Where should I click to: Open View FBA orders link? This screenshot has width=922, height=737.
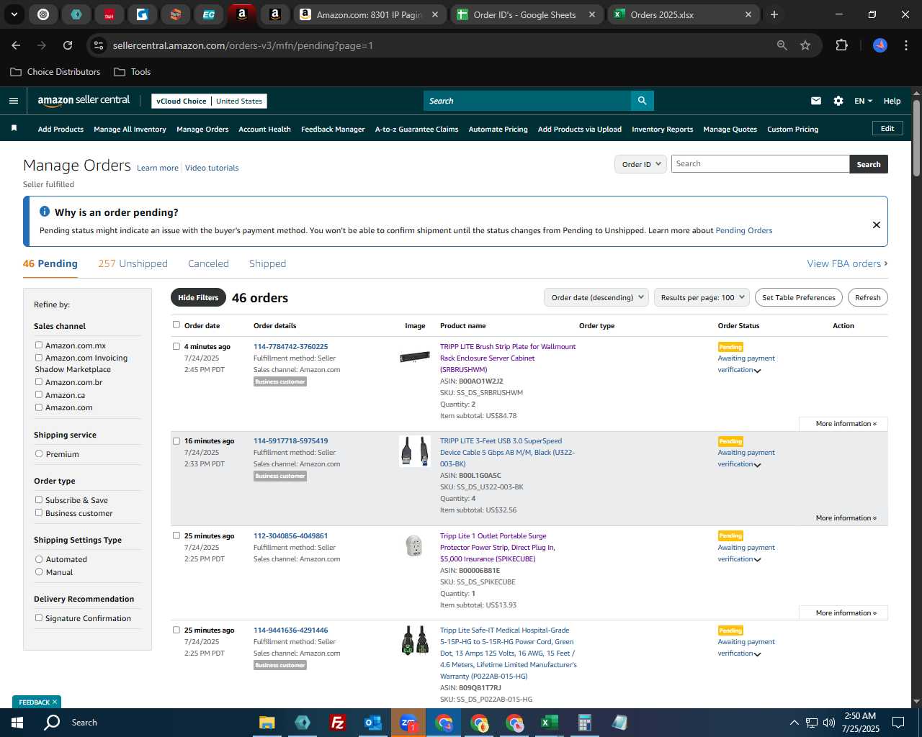pyautogui.click(x=847, y=263)
